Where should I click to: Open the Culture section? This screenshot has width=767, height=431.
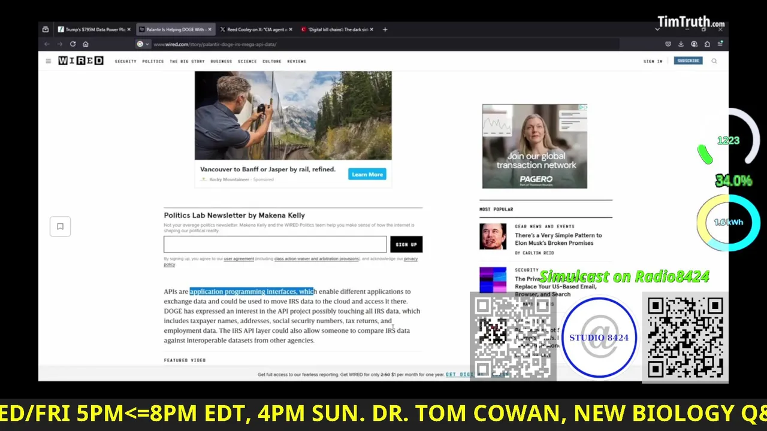[271, 61]
